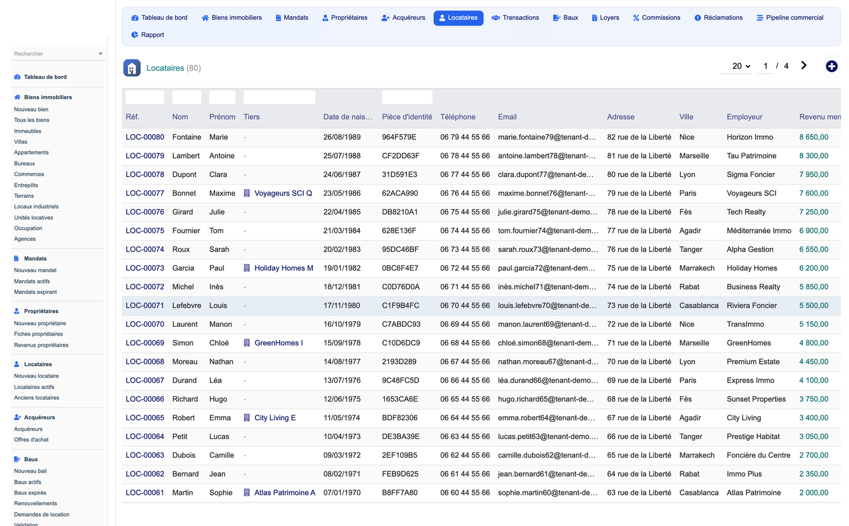Click the Prénom column filter field
Screen dimensions: 849x526
coord(222,98)
